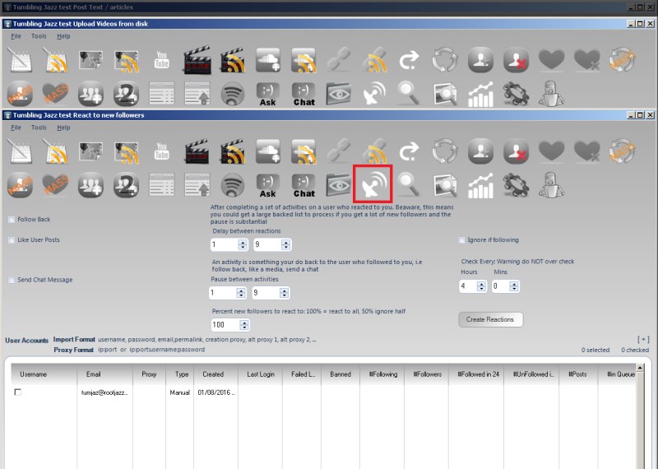Click Tumbling Jazz test Post Text window title

tap(73, 7)
